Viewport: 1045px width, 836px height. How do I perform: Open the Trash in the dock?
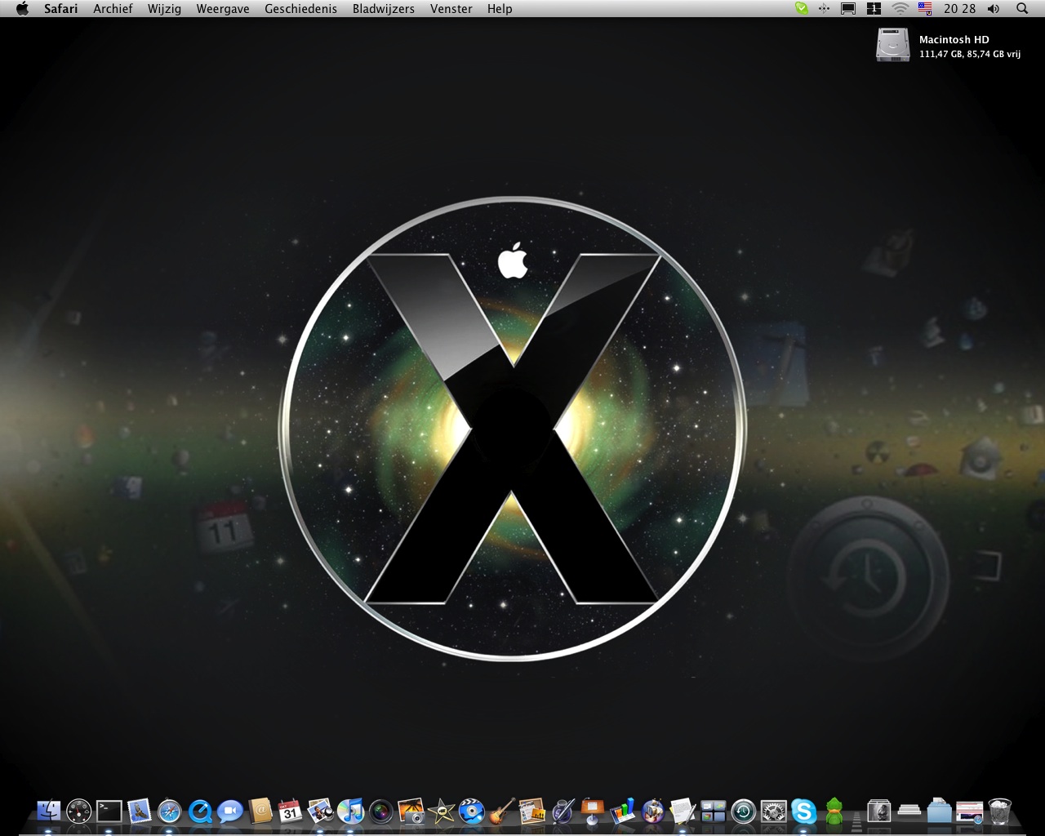pos(1000,811)
